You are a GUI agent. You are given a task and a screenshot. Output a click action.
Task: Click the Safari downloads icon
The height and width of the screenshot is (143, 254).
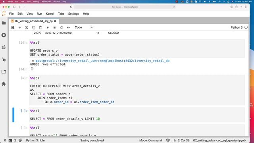pos(232,7)
